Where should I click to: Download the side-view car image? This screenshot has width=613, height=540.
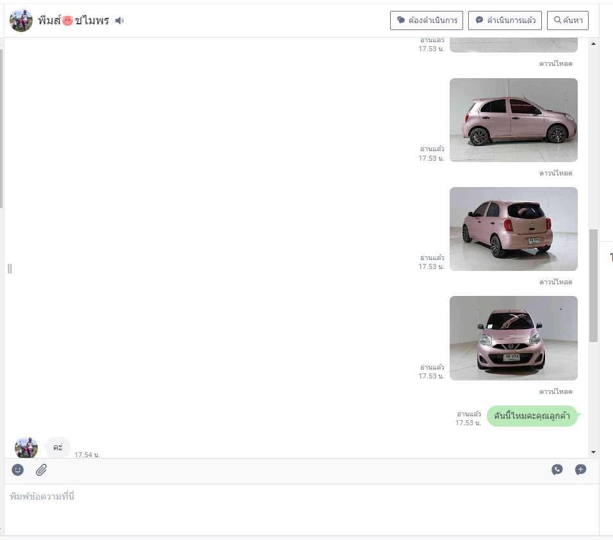(x=555, y=173)
